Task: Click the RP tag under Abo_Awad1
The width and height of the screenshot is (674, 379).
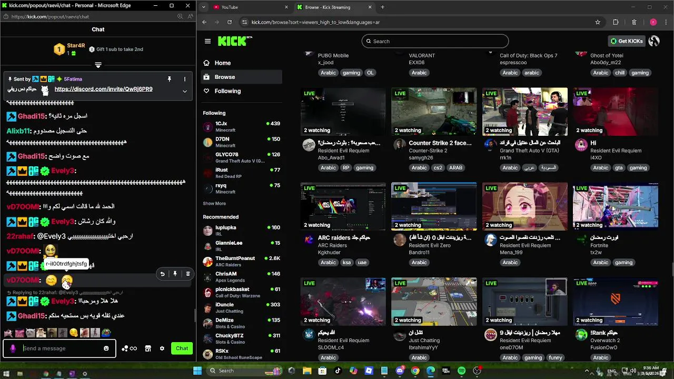Action: [x=346, y=168]
